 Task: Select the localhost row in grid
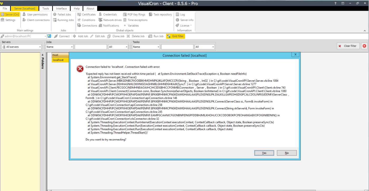(60, 60)
